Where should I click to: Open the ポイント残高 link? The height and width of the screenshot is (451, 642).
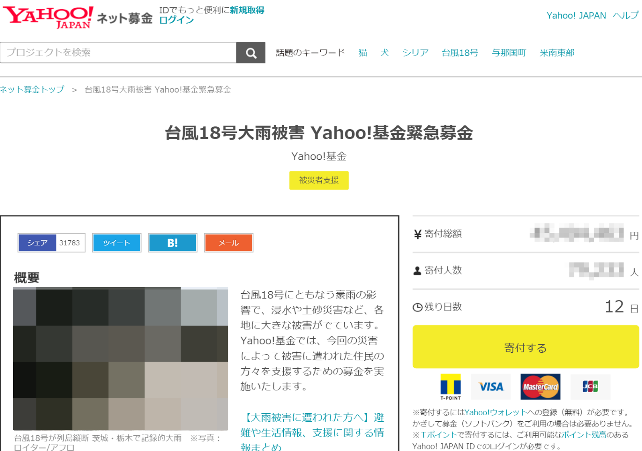[584, 435]
